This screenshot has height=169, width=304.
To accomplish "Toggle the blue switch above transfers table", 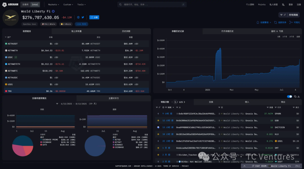I will pos(289,97).
